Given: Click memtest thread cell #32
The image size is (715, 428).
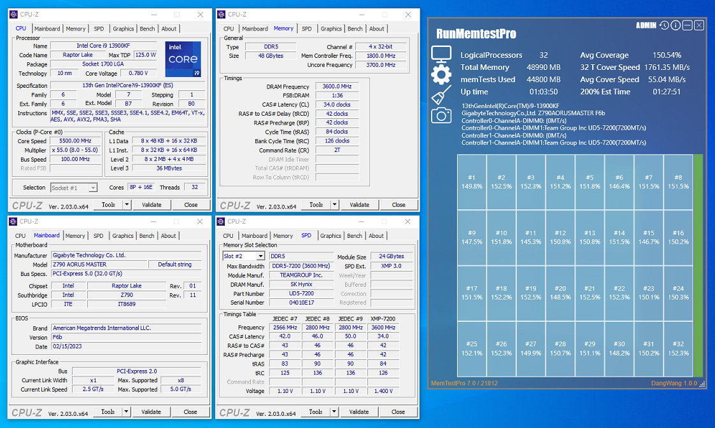Looking at the screenshot, I should (x=678, y=349).
